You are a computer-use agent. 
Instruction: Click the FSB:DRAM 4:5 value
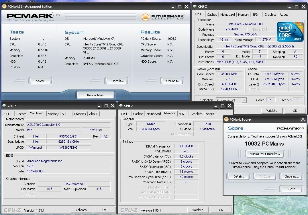click(x=186, y=151)
